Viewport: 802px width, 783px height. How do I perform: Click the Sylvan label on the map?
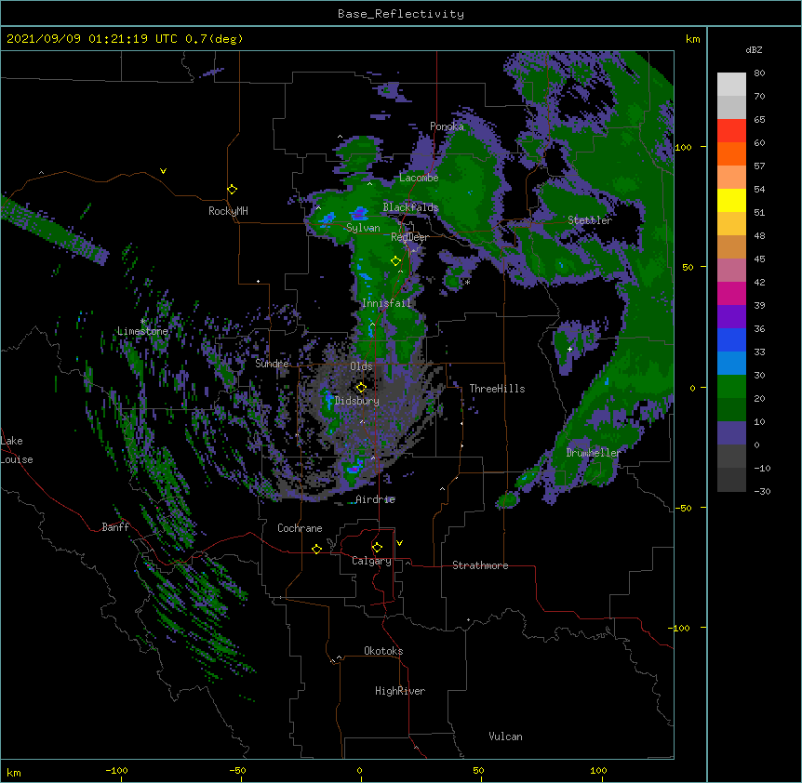(363, 228)
